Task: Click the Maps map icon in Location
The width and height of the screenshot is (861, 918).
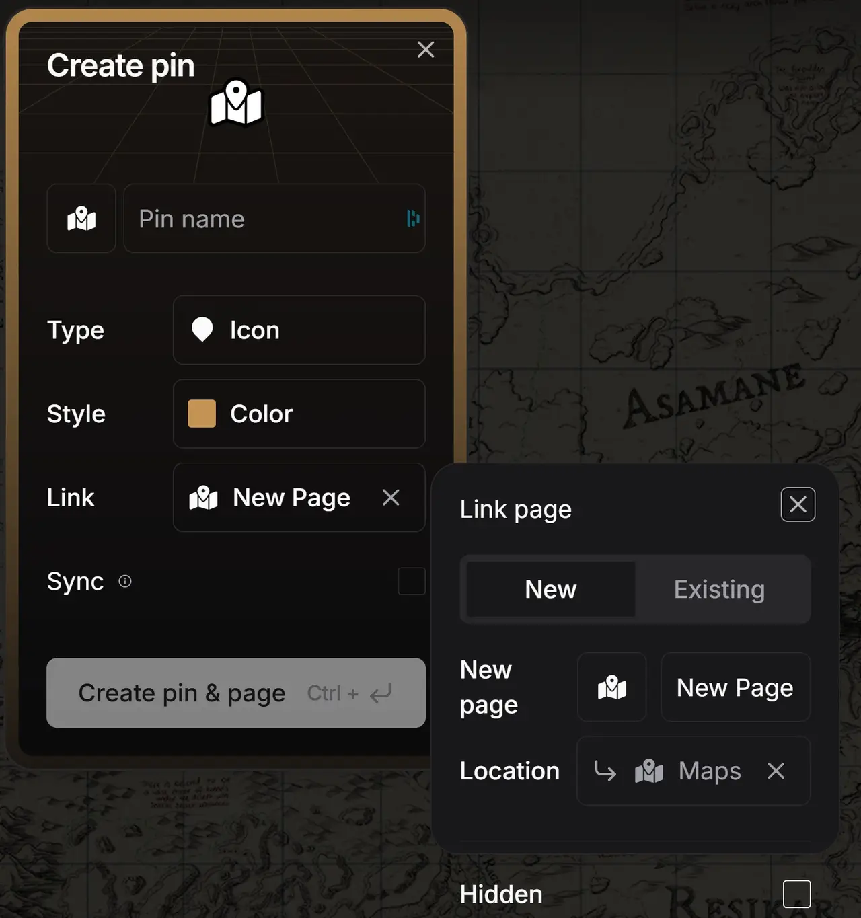Action: pos(649,771)
